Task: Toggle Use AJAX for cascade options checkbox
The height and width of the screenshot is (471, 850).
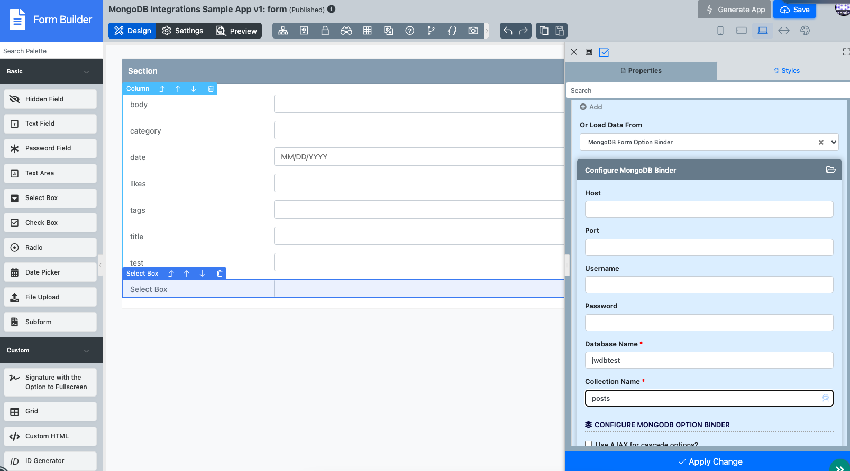Action: point(588,445)
